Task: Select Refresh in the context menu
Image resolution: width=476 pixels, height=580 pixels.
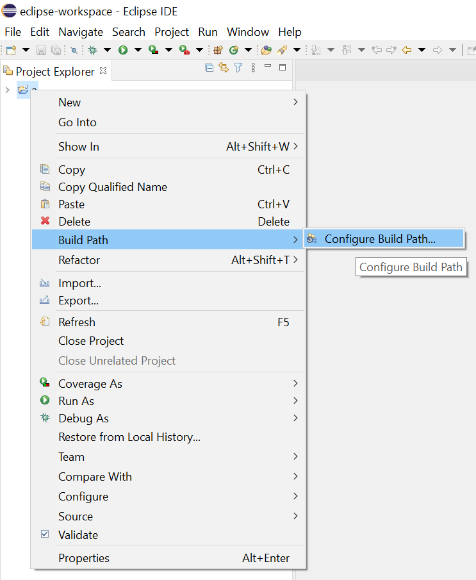Action: pyautogui.click(x=168, y=322)
